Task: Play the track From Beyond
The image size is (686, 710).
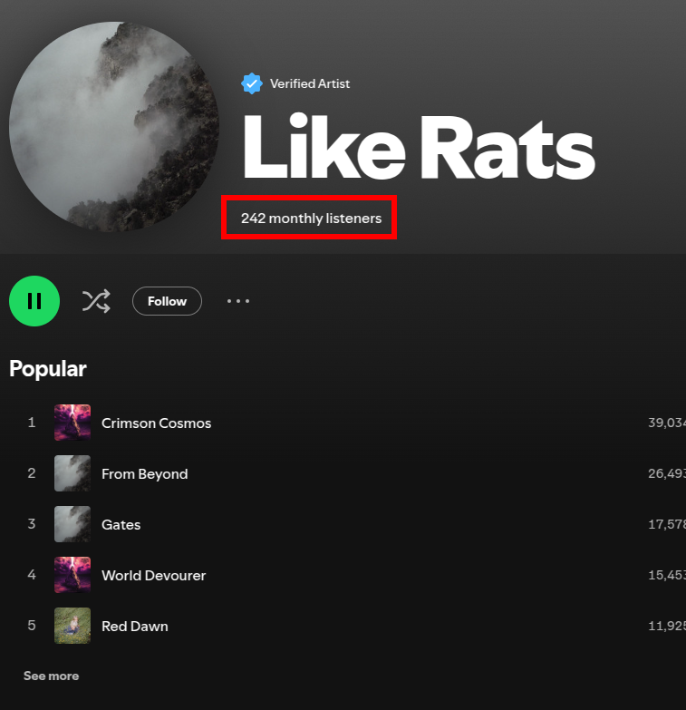Action: (144, 473)
